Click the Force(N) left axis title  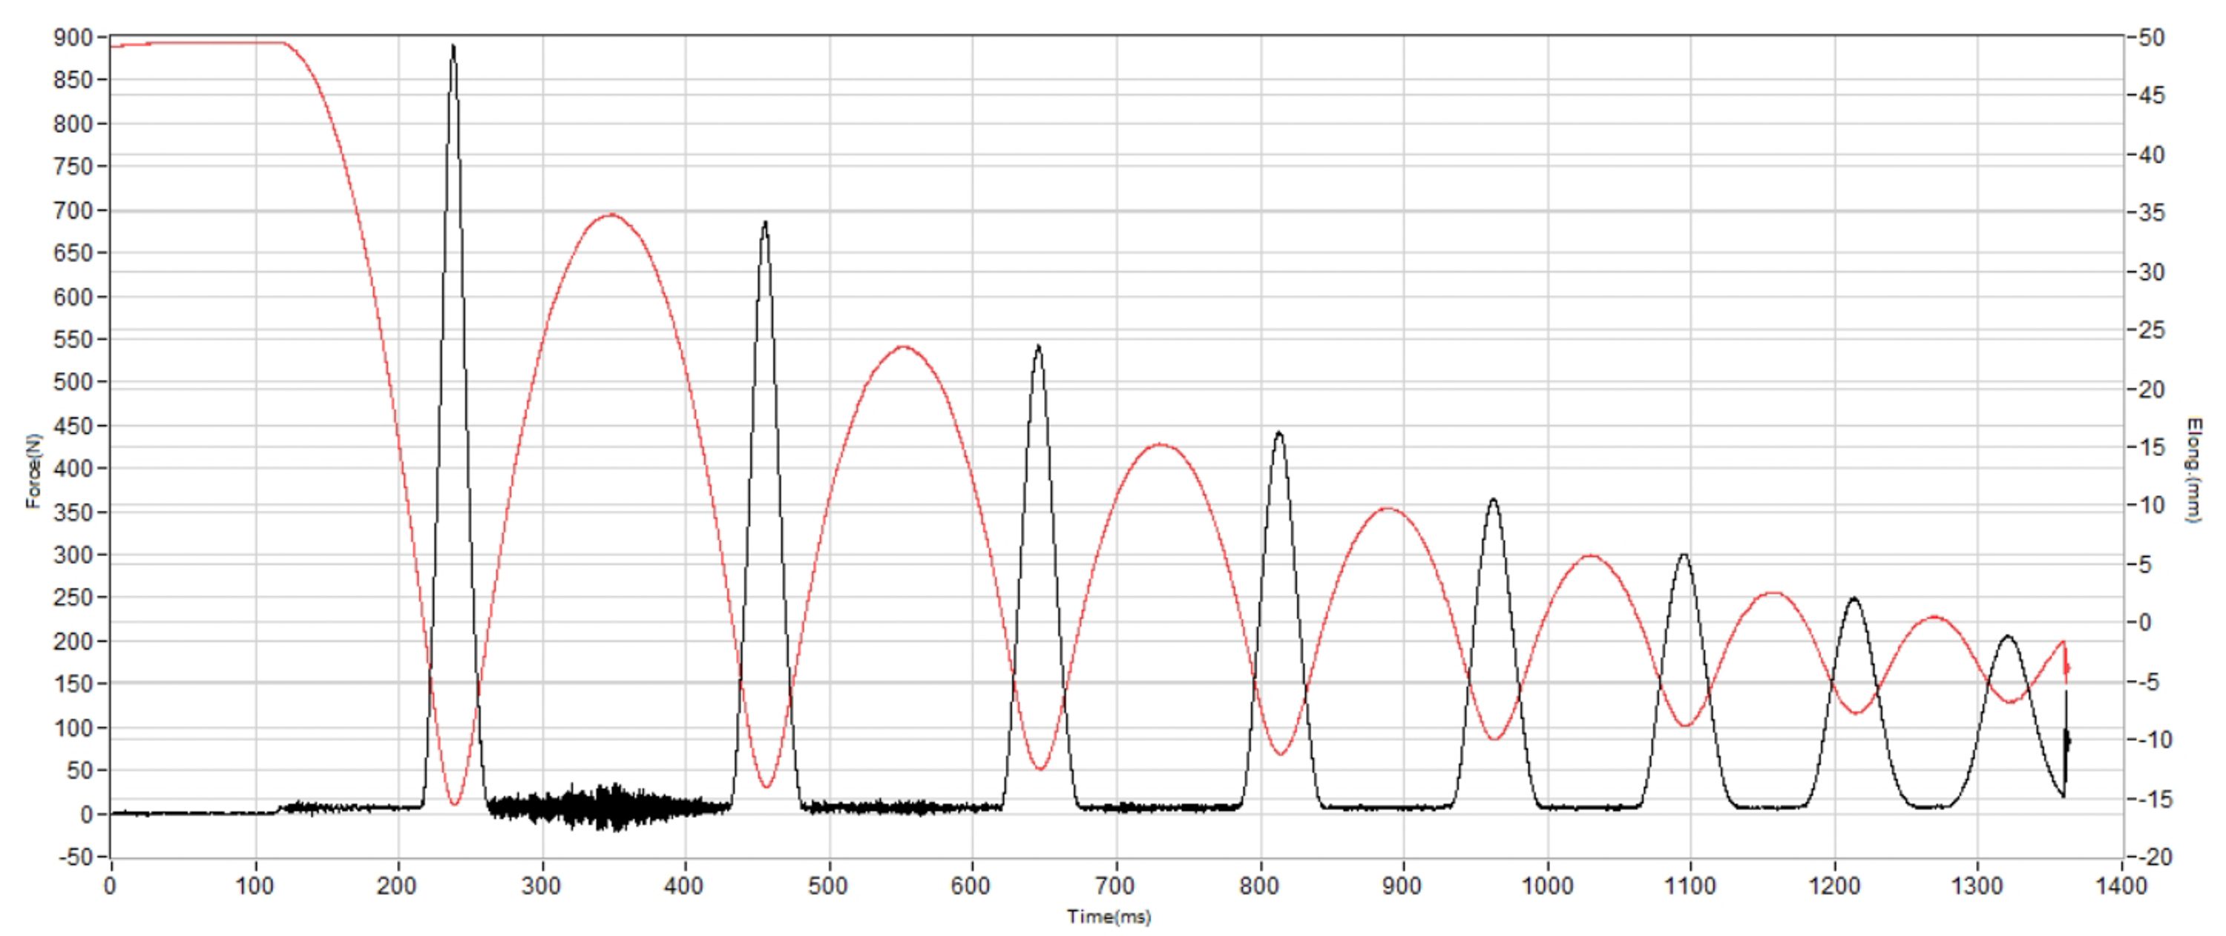click(x=33, y=470)
